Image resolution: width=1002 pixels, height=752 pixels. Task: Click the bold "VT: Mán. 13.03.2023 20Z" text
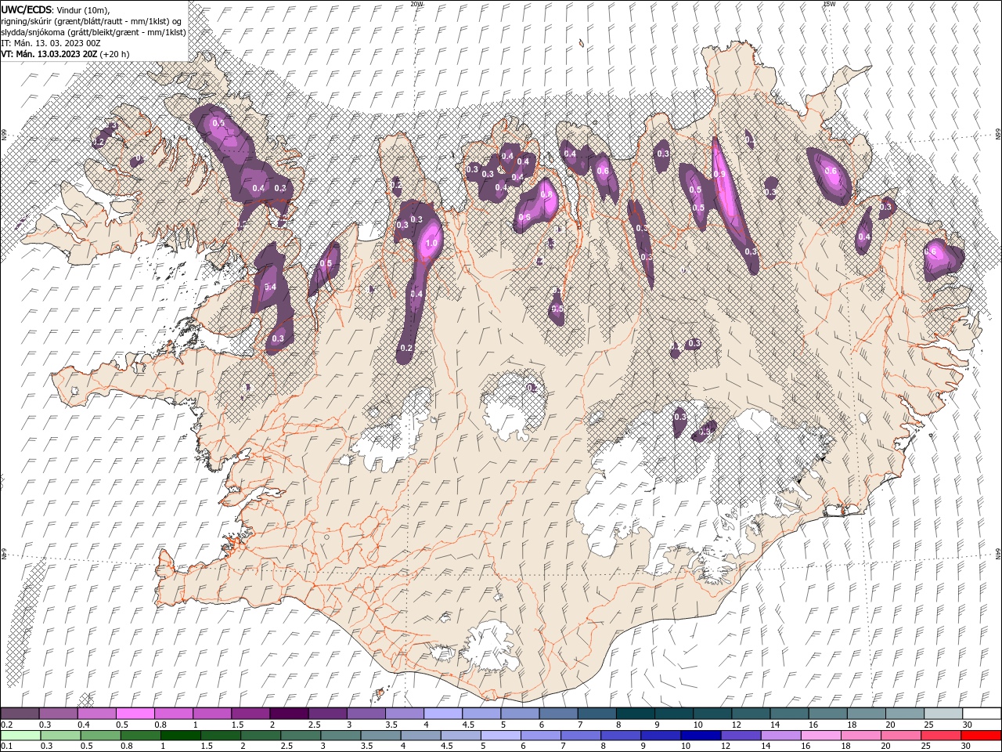49,54
